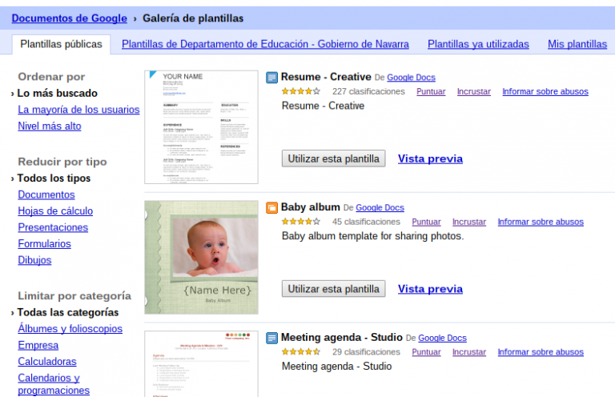615x397 pixels.
Task: Sort by La mayoría de los usuarios
Action: [x=78, y=110]
